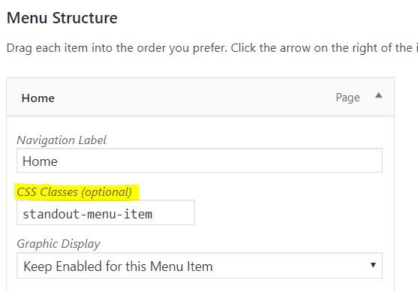Click inside the Navigation Label input field
This screenshot has height=292, width=418.
pos(200,161)
